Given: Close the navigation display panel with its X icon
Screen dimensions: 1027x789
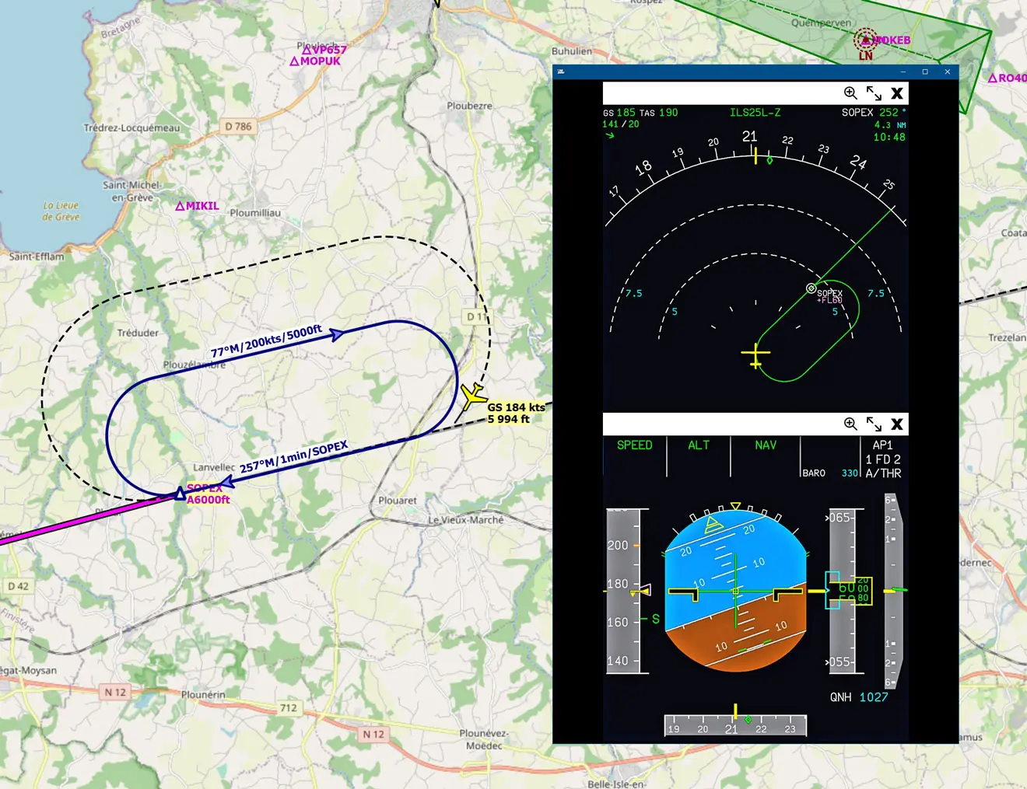Looking at the screenshot, I should point(897,93).
